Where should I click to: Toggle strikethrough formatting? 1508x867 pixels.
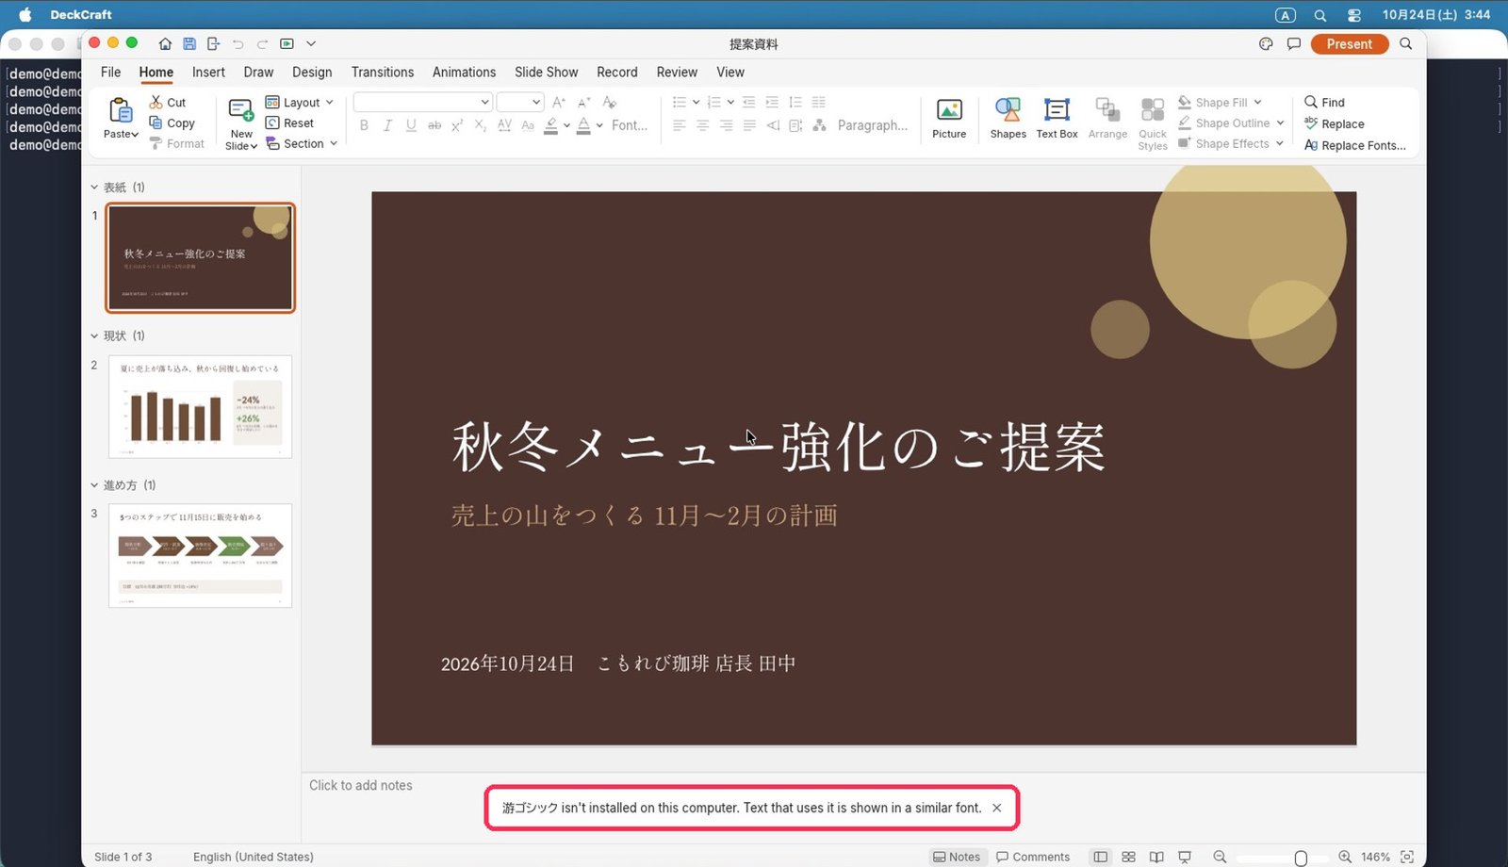point(434,125)
